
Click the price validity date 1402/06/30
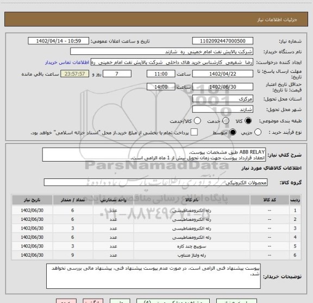click(223, 86)
